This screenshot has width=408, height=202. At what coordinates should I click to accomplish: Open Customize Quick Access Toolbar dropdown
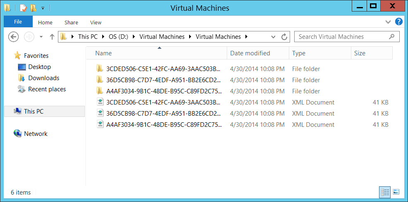coord(43,8)
